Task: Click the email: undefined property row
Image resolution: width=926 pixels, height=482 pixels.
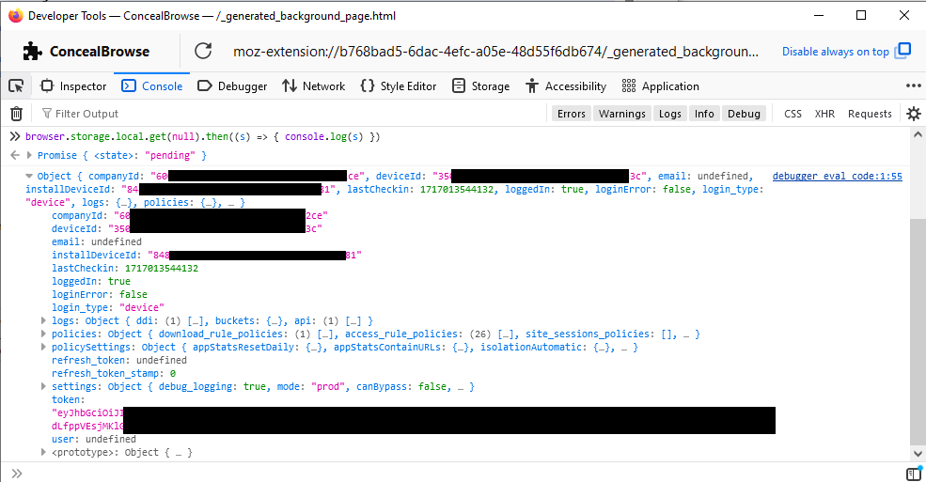Action: (96, 241)
